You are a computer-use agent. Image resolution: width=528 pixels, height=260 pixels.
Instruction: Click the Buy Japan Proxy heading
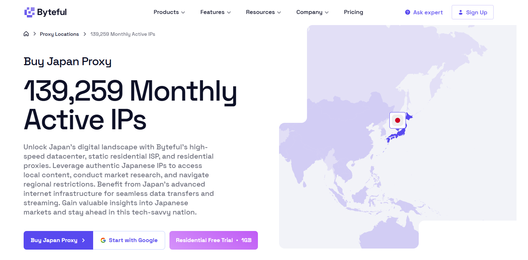tap(68, 62)
